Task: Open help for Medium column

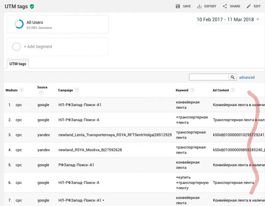Action: pos(21,90)
